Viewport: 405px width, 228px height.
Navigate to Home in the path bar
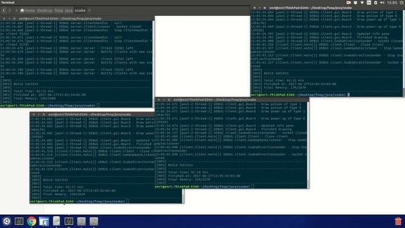(27, 11)
